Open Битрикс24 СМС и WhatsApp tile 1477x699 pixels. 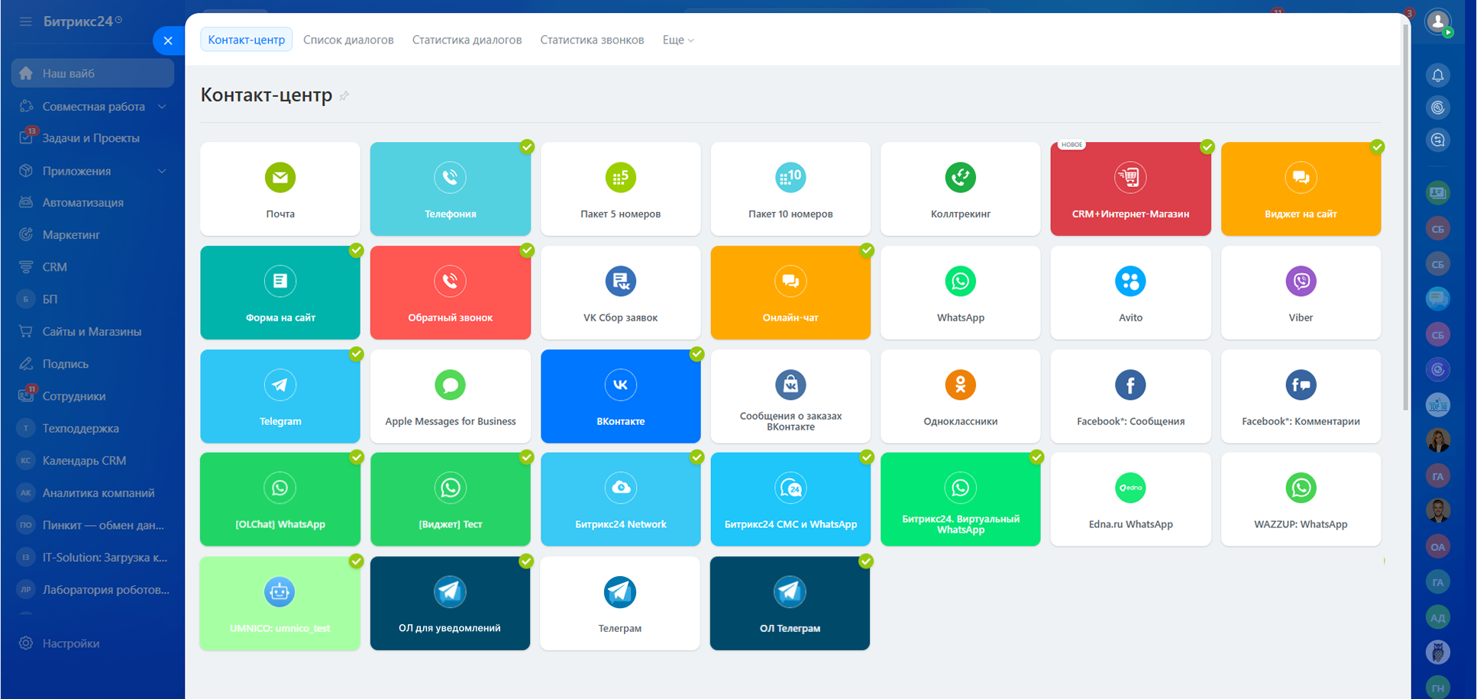coord(790,499)
